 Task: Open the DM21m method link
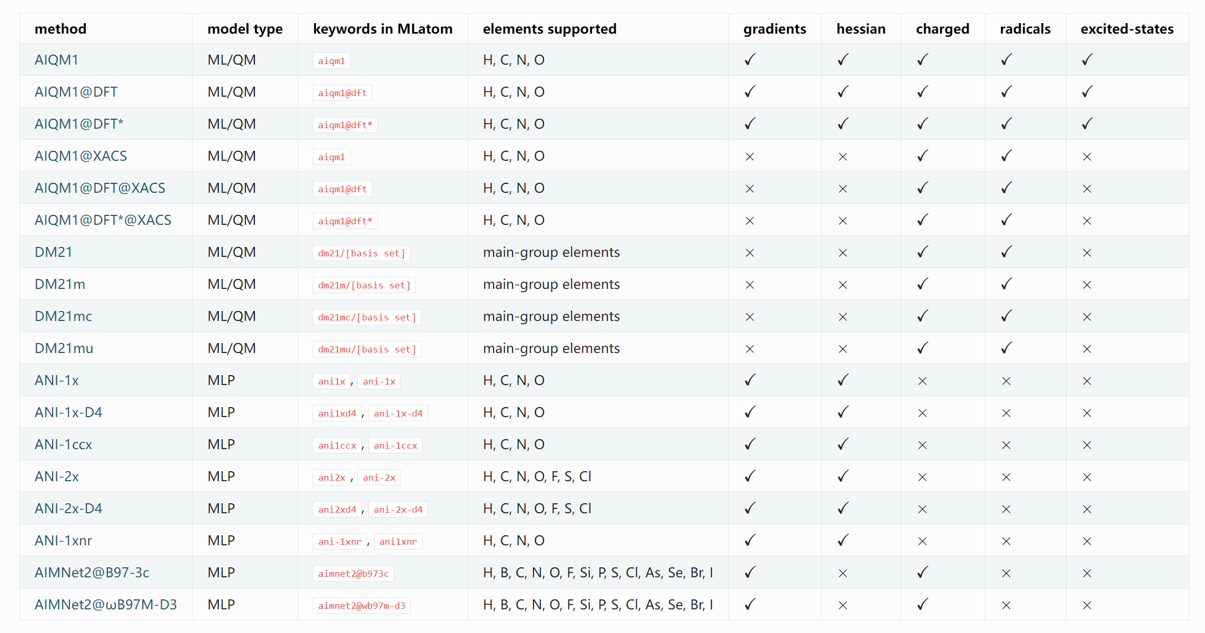pos(60,284)
